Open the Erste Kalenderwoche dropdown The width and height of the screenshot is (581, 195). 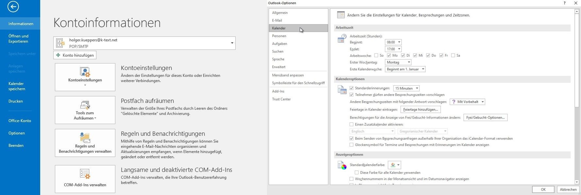(x=405, y=69)
